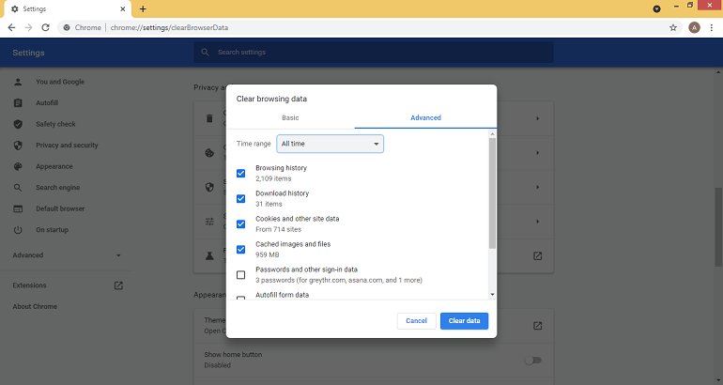Viewport: 723px width, 385px height.
Task: Select the Settings browser tab
Action: click(x=68, y=9)
